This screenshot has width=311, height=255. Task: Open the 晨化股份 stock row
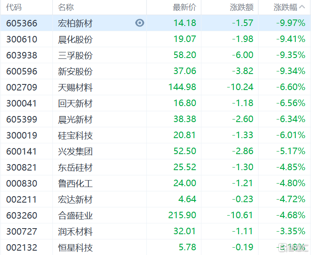pos(75,39)
